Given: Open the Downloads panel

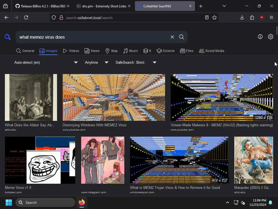Looking at the screenshot, I should pyautogui.click(x=242, y=17).
